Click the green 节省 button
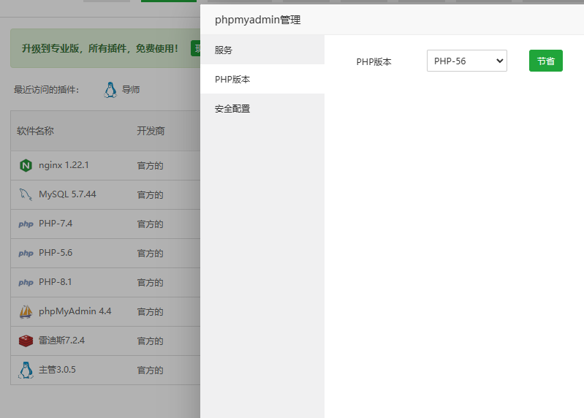The width and height of the screenshot is (584, 418). (x=546, y=61)
